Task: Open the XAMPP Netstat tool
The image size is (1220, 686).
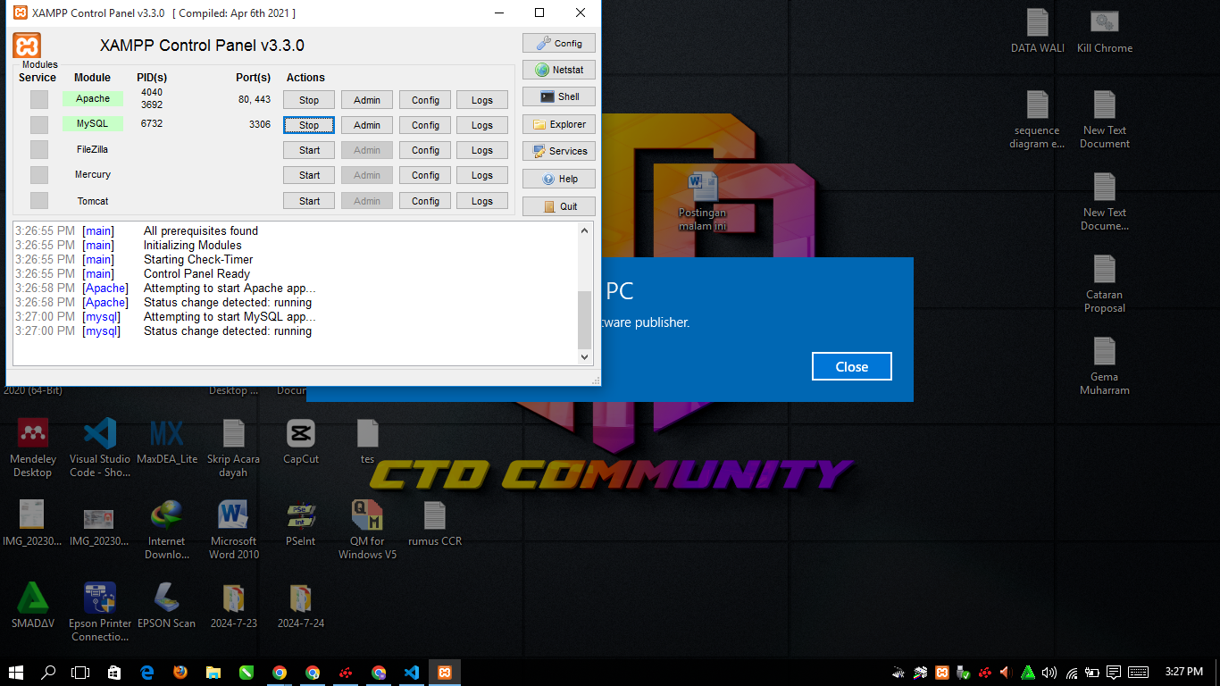Action: click(559, 70)
